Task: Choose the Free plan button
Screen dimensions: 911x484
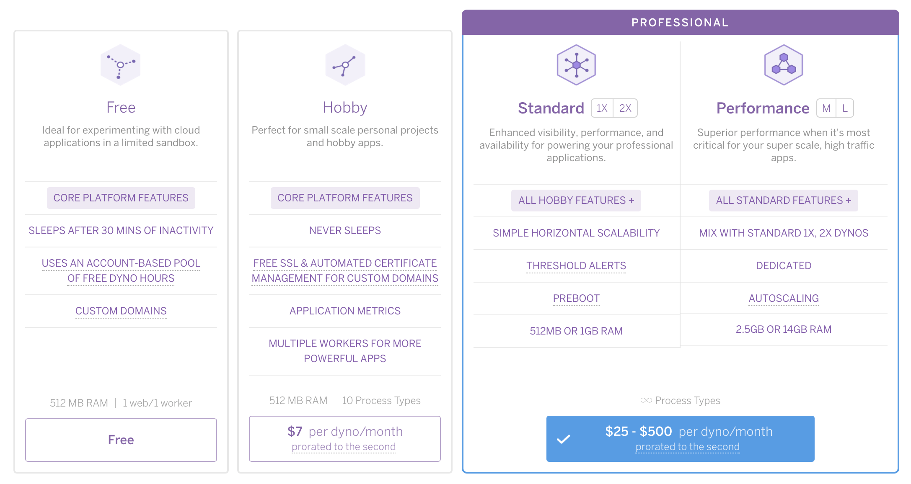Action: point(121,440)
